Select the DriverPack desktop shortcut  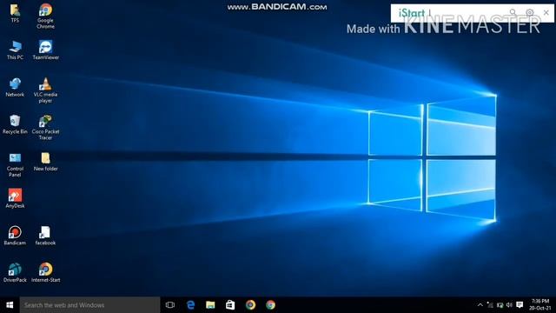pyautogui.click(x=15, y=272)
